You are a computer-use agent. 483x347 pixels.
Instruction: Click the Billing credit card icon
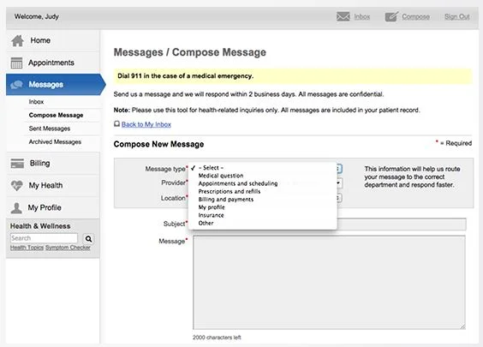[x=17, y=164]
